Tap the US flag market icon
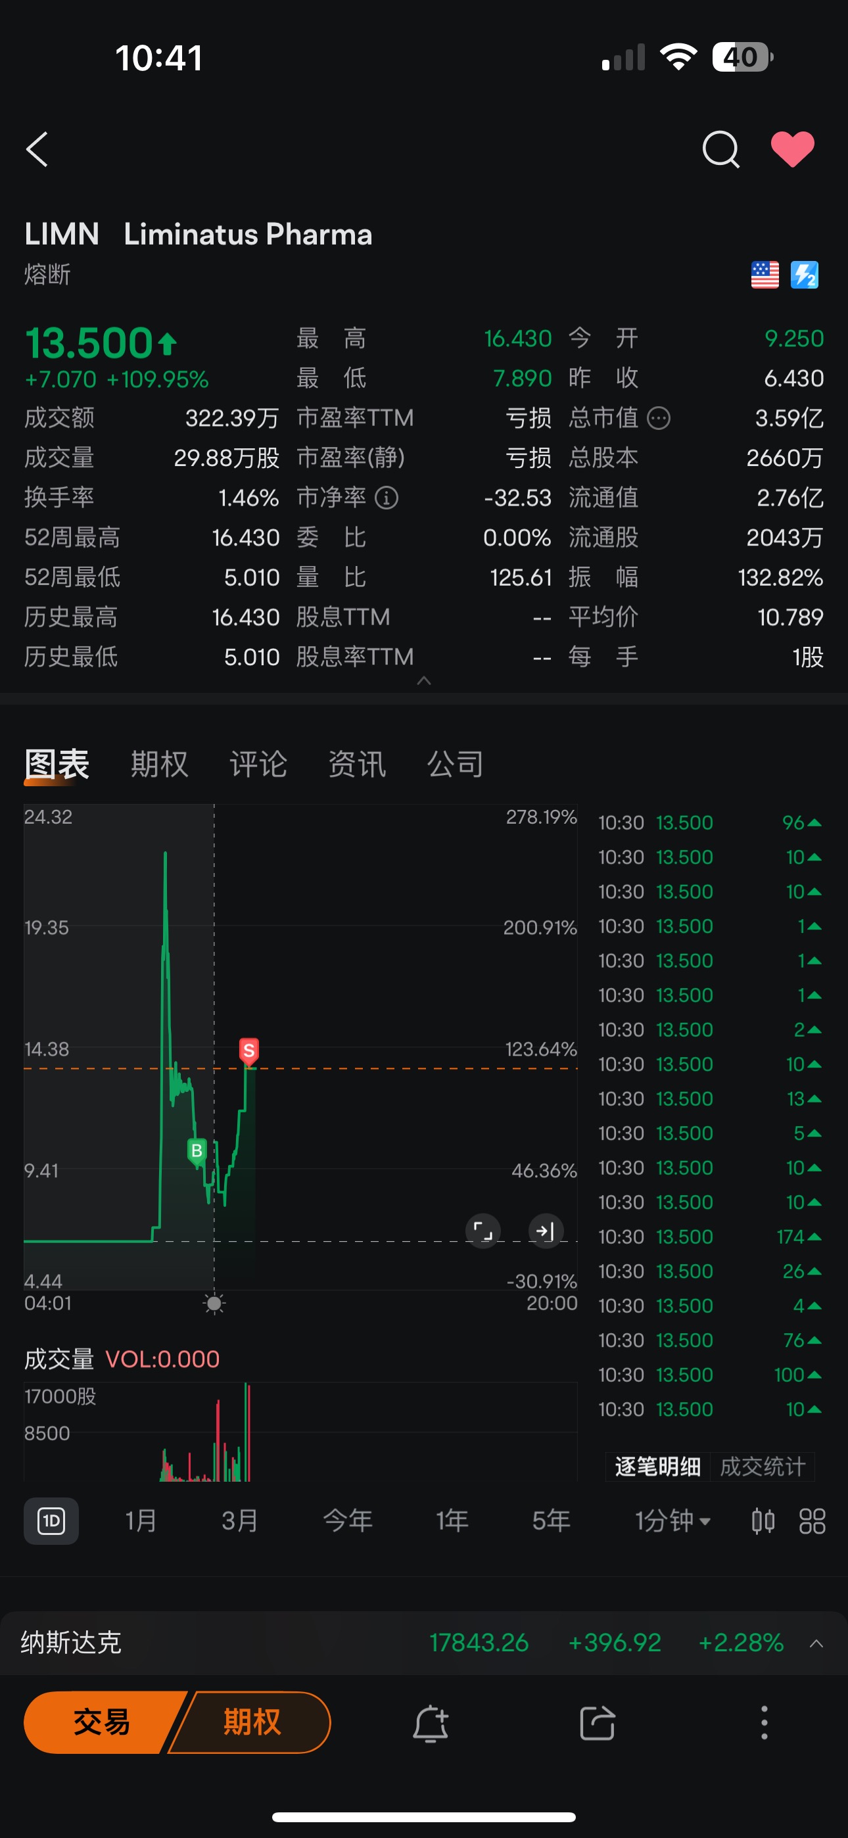848x1838 pixels. coord(765,275)
